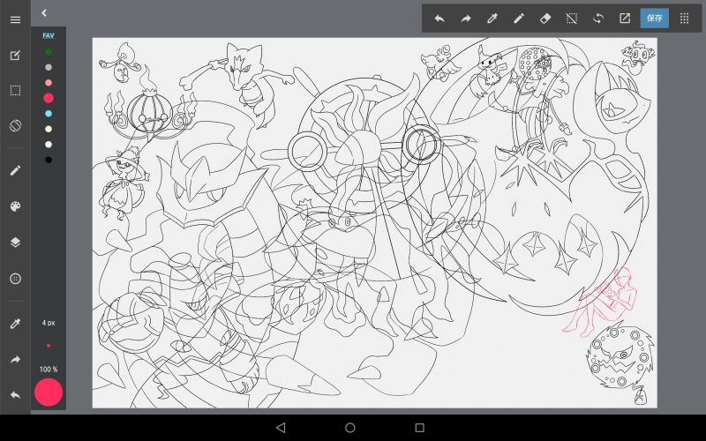Viewport: 706px width, 441px height.
Task: Tap the circular grid materials icon
Action: 15,279
